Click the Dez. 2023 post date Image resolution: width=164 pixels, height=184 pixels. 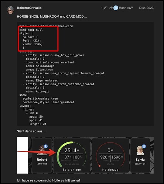coord(146,8)
